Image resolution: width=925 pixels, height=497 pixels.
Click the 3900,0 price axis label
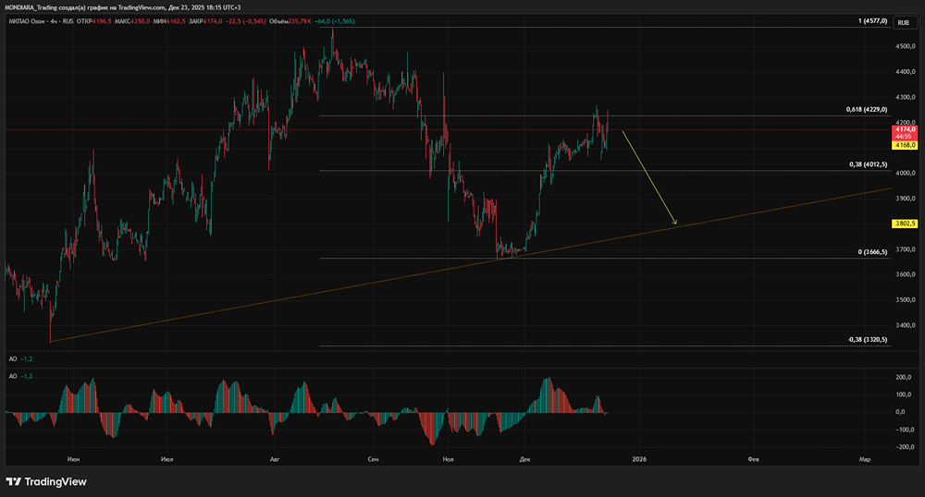[x=905, y=199]
